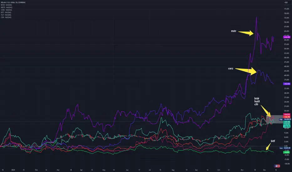
Task: Click the Nov label on time axis
Action: pyautogui.click(x=242, y=170)
